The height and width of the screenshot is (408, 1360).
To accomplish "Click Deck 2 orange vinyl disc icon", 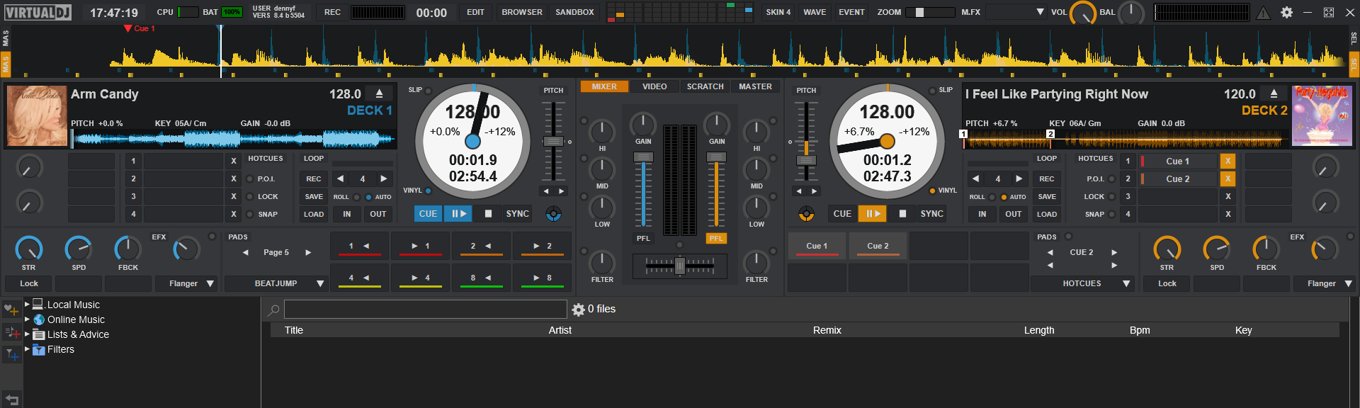I will (806, 213).
